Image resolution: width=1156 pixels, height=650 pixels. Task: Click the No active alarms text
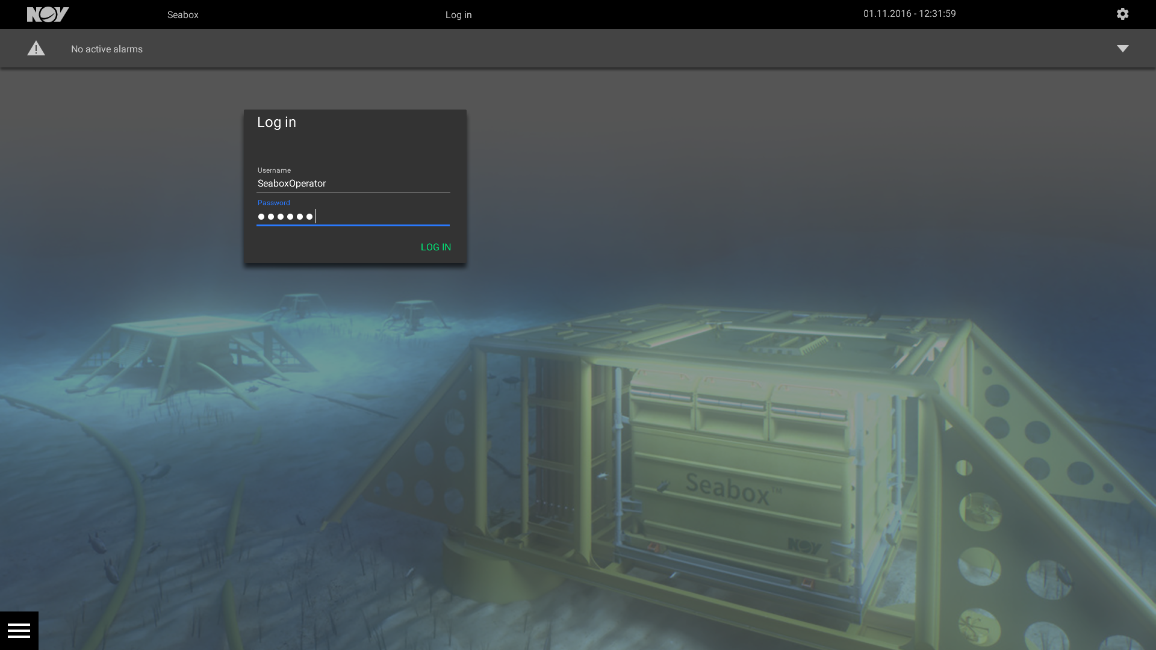click(107, 49)
